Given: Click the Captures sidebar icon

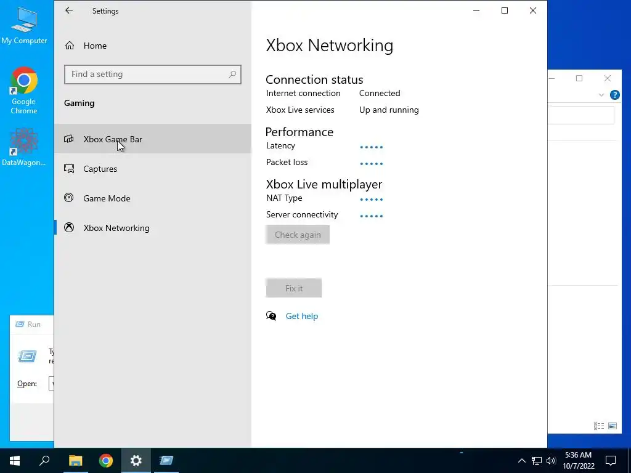Looking at the screenshot, I should pos(69,169).
